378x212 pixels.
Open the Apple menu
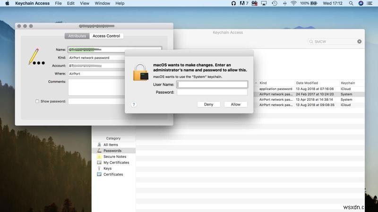click(x=7, y=3)
